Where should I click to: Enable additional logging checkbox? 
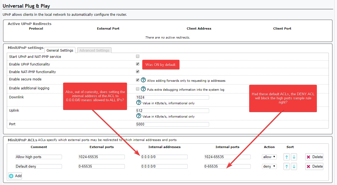point(138,89)
